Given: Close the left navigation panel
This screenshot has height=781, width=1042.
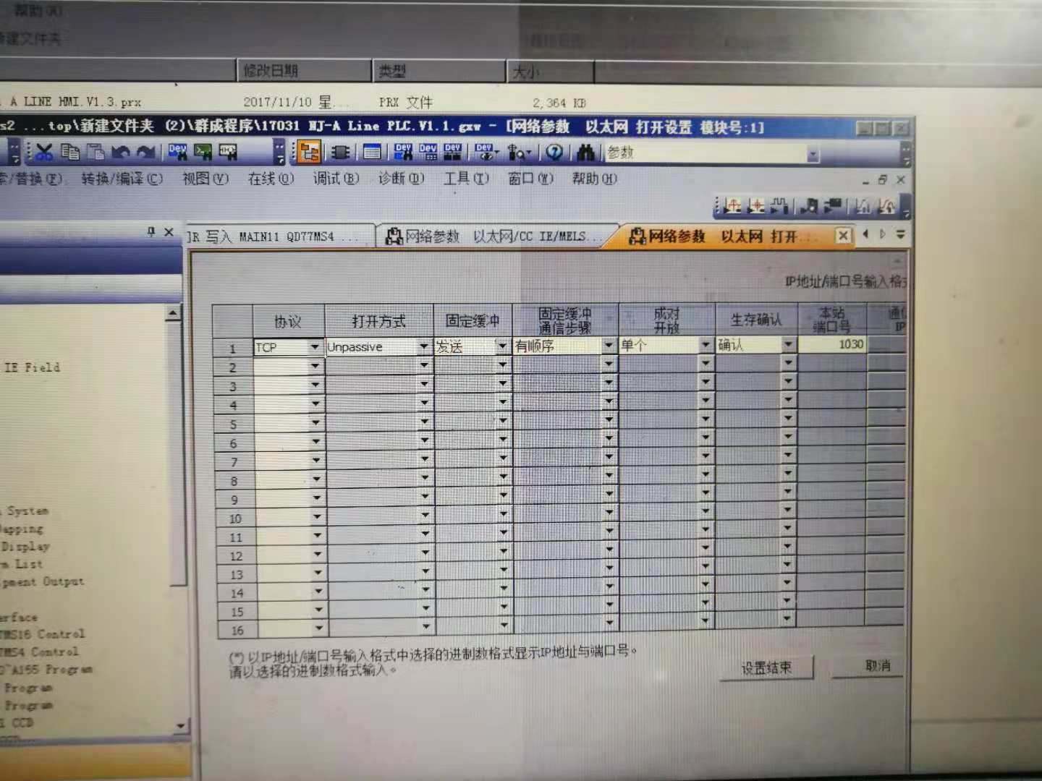Looking at the screenshot, I should click(169, 232).
